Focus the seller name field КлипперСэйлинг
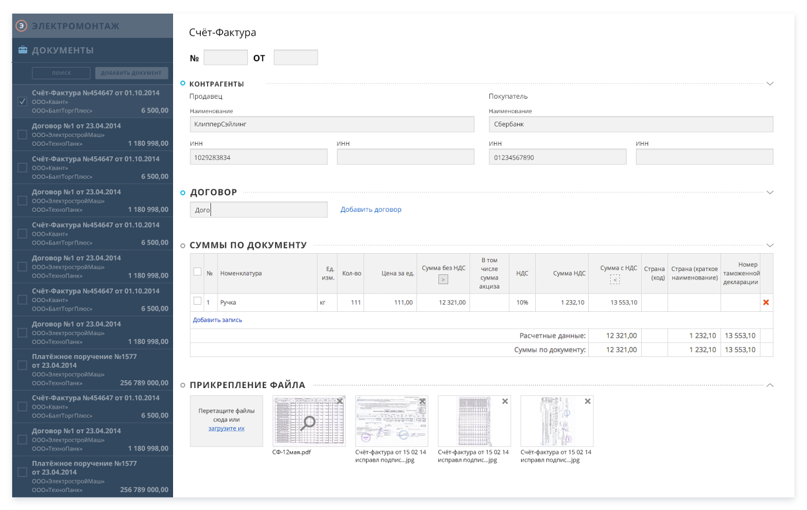Screen dimensions: 807x510 (x=332, y=124)
